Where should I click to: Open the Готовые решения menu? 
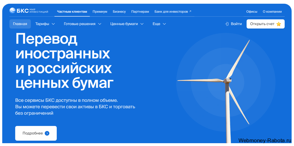(82, 24)
